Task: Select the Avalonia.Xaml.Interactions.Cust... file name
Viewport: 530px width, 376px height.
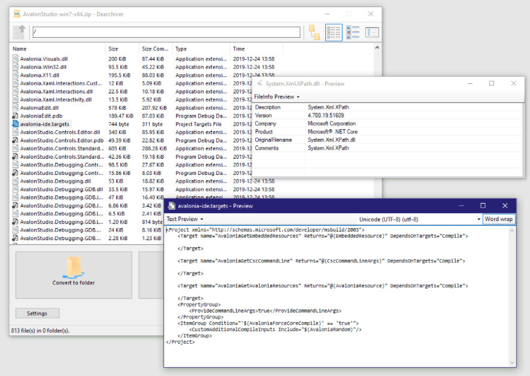Action: coord(61,83)
